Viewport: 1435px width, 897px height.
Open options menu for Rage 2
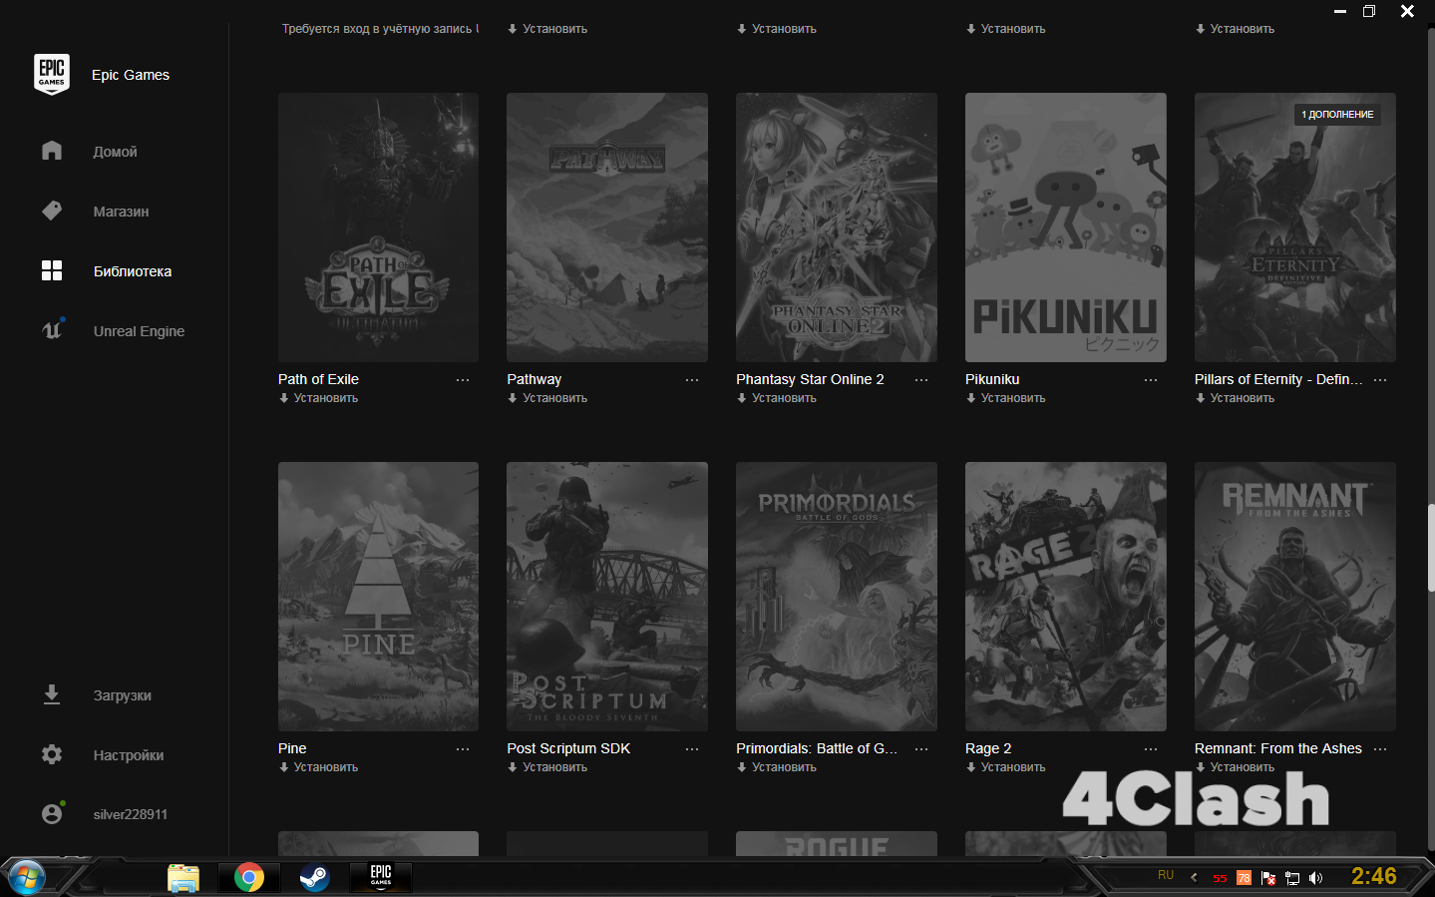pyautogui.click(x=1151, y=749)
